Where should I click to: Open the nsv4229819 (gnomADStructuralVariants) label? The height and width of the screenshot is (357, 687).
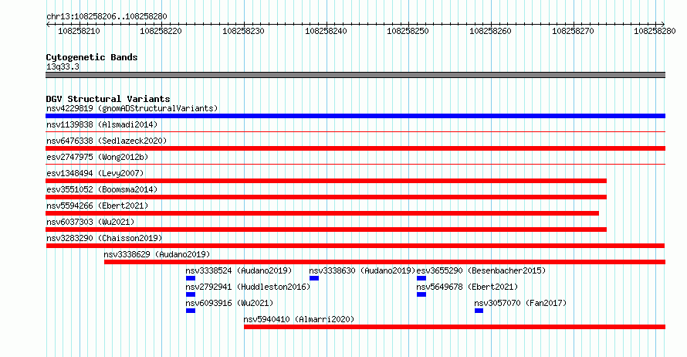pos(132,108)
